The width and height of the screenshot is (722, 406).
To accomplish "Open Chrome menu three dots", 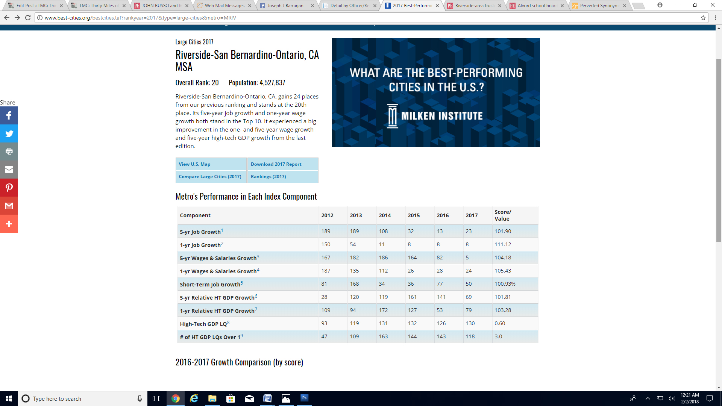I will [x=715, y=18].
